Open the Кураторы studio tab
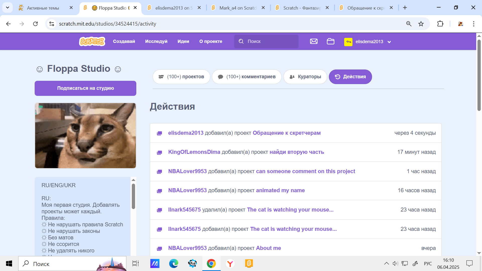 tap(305, 77)
